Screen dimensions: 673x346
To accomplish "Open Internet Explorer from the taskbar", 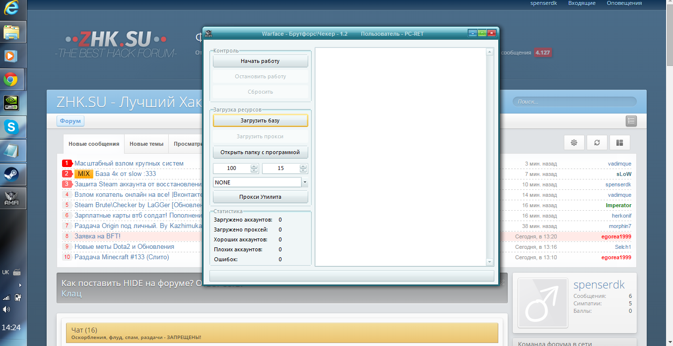I will point(11,8).
